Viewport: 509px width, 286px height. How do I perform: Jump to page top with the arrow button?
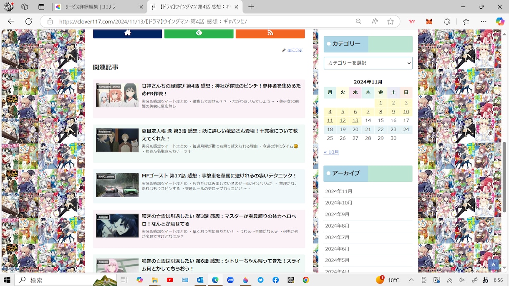[493, 265]
